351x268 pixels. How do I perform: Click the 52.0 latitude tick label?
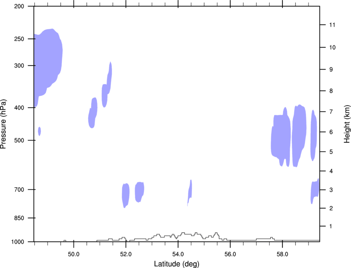[x=126, y=254]
